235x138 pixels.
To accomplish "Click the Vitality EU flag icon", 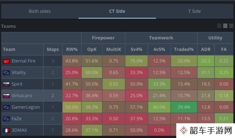I will (6, 73).
